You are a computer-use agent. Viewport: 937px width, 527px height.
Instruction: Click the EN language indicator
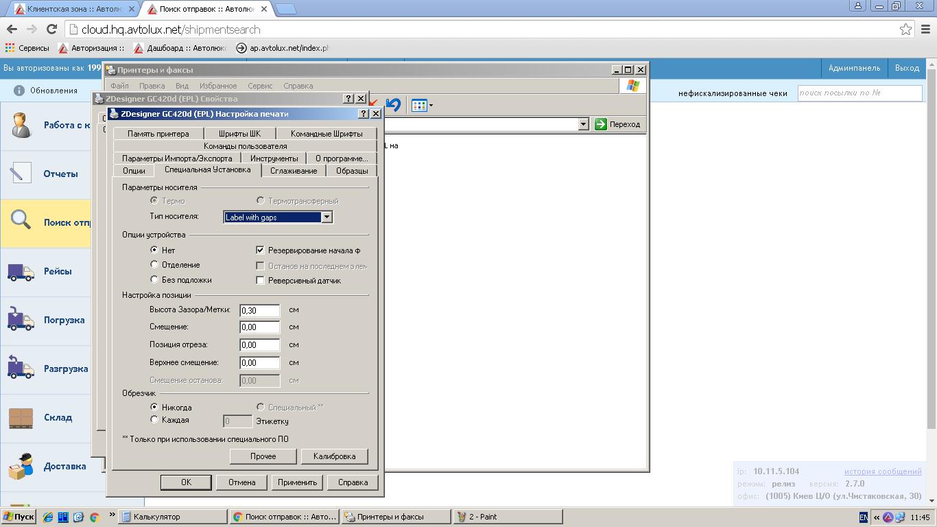[x=863, y=517]
